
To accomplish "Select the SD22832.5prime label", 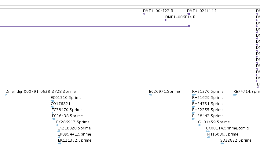I will point(236,140).
